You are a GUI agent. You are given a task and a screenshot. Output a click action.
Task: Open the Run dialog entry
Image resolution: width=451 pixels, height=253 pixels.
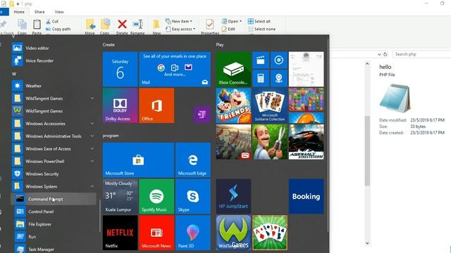click(x=54, y=237)
